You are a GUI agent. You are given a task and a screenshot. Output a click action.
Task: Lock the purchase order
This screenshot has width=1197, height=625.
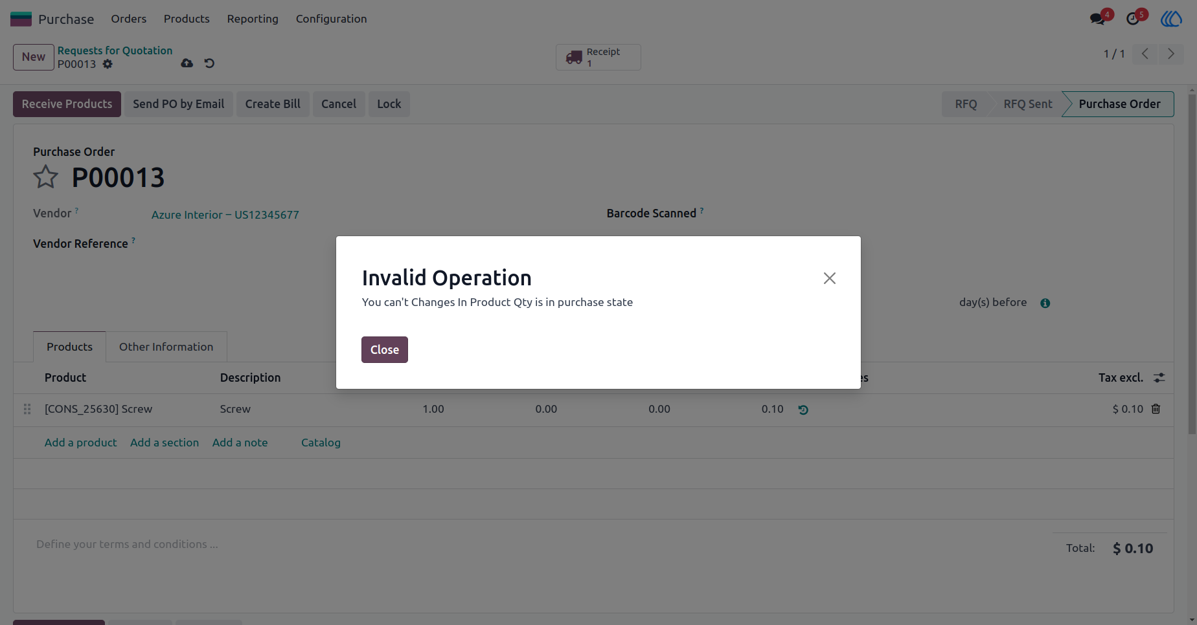389,104
